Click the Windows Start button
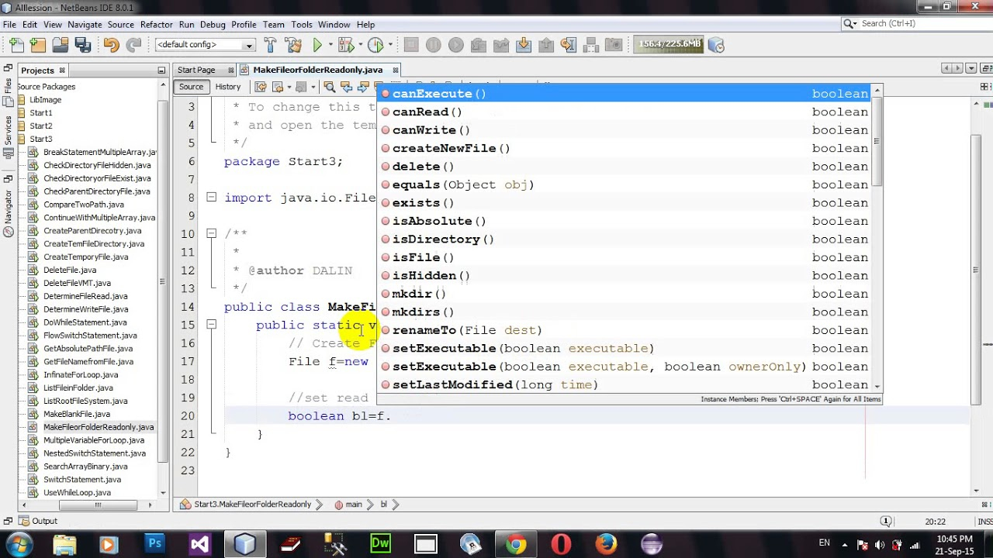This screenshot has width=993, height=558. coord(19,544)
